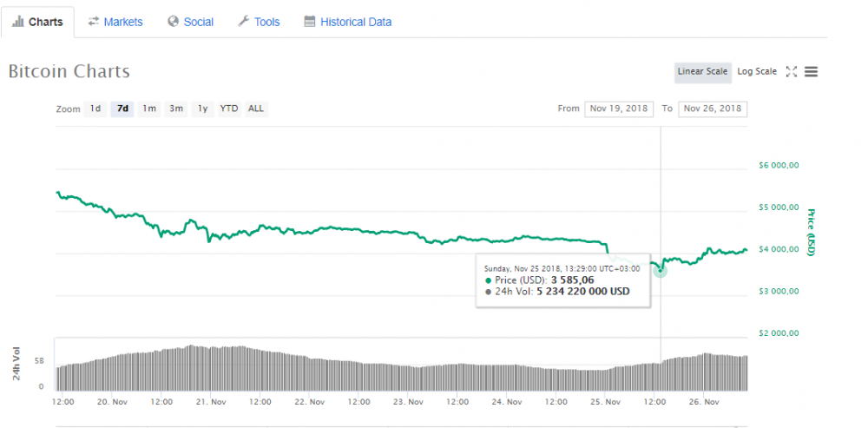Screen dimensions: 868x428
Task: Click the calendar icon beside Historical Data
Action: coord(310,22)
